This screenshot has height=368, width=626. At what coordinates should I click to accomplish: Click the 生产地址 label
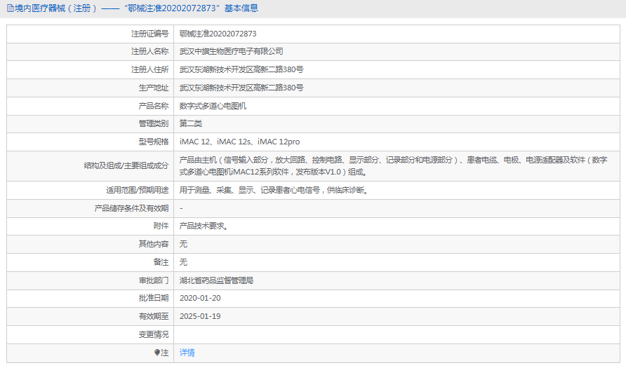[154, 88]
